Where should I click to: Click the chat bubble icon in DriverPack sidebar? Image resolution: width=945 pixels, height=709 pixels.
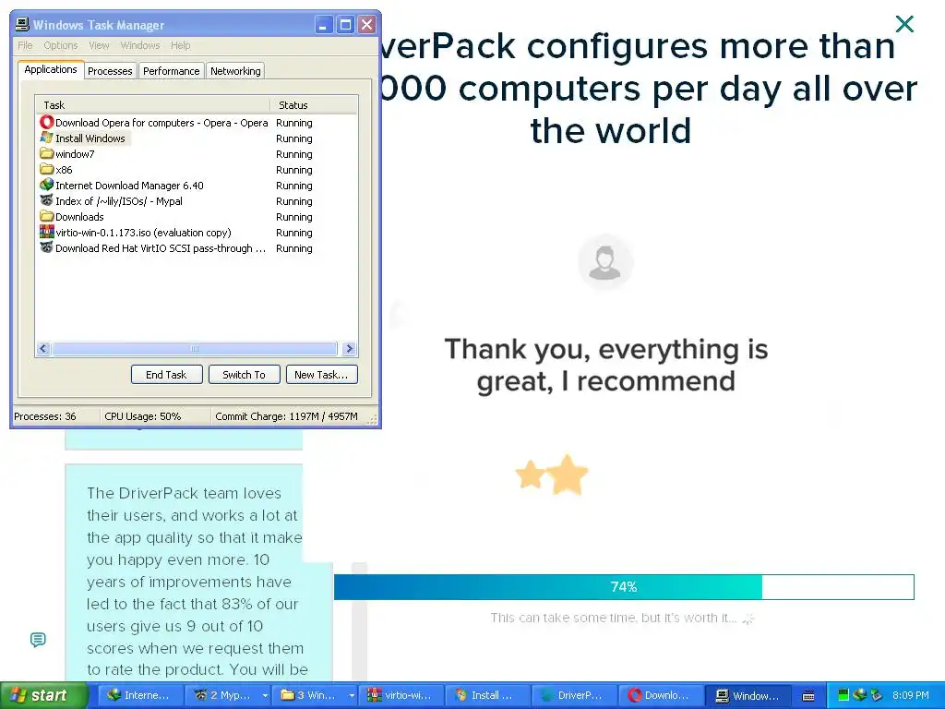coord(38,640)
